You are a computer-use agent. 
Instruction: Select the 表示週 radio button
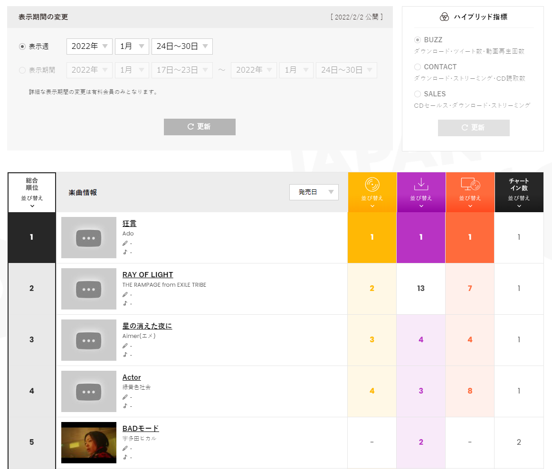click(22, 47)
